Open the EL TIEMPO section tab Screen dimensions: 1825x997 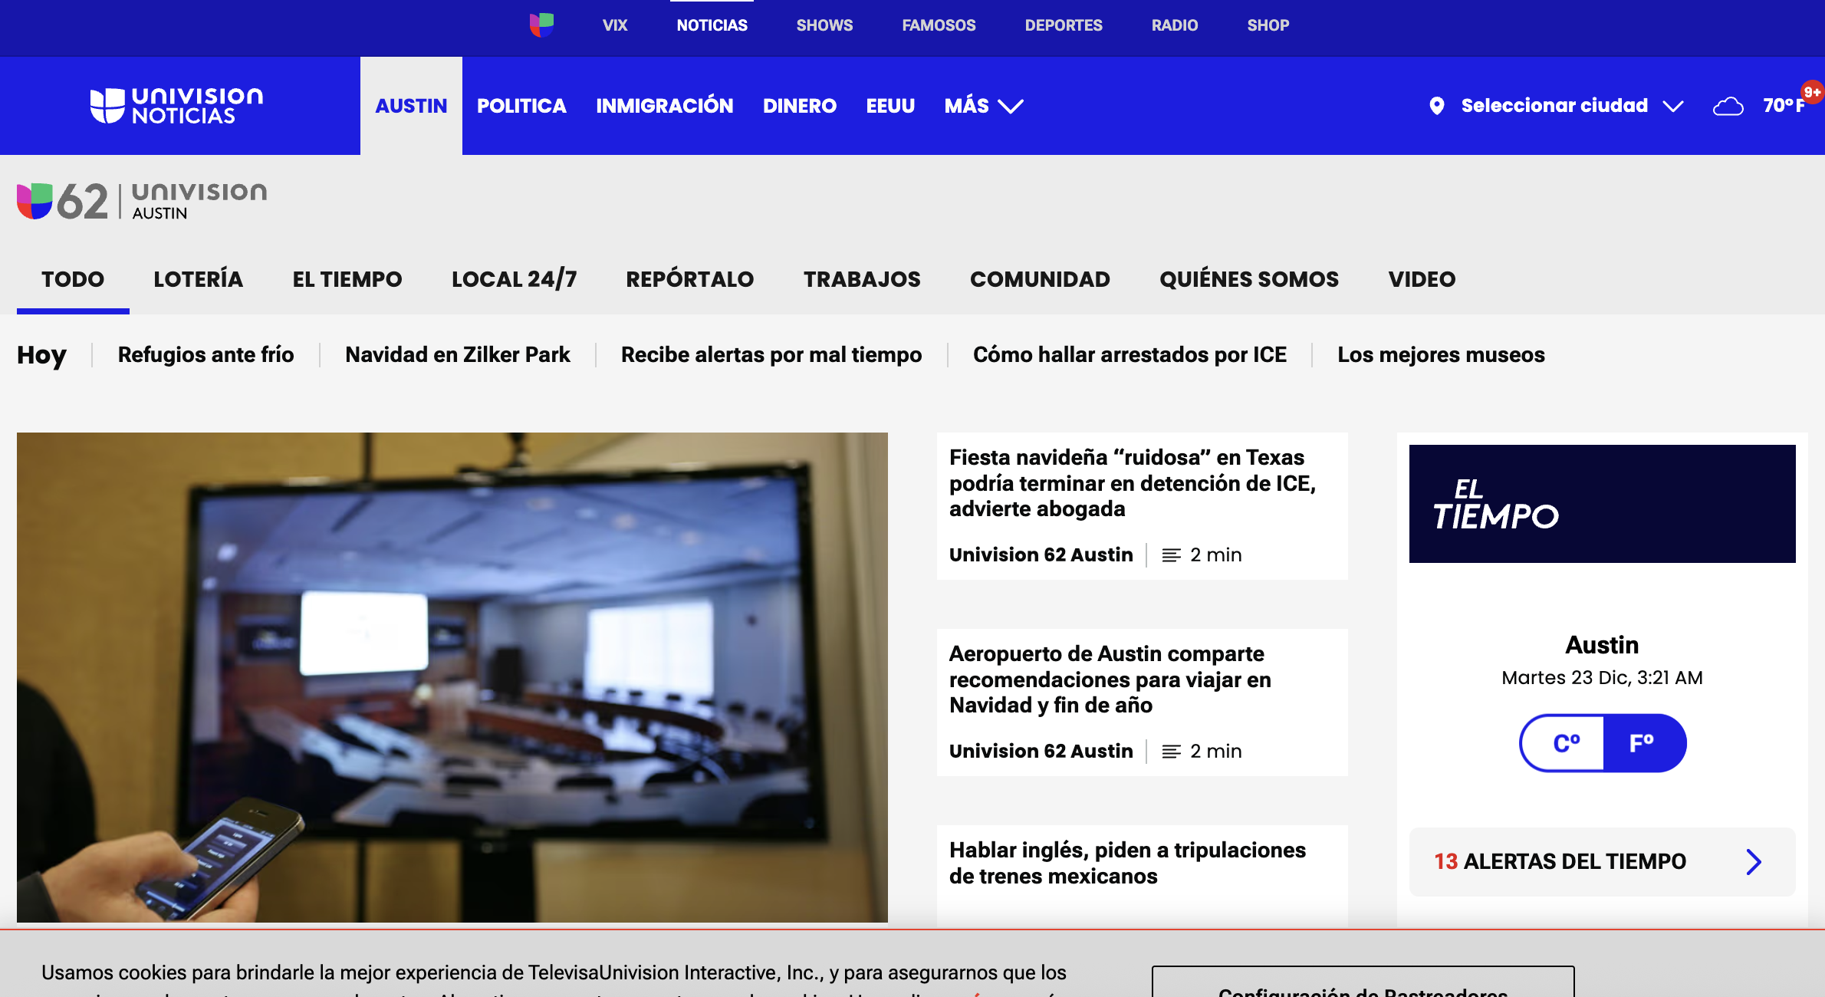coord(347,279)
